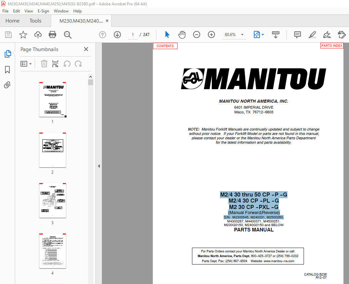Open the Sign document tool
The image size is (349, 284).
[x=327, y=35]
